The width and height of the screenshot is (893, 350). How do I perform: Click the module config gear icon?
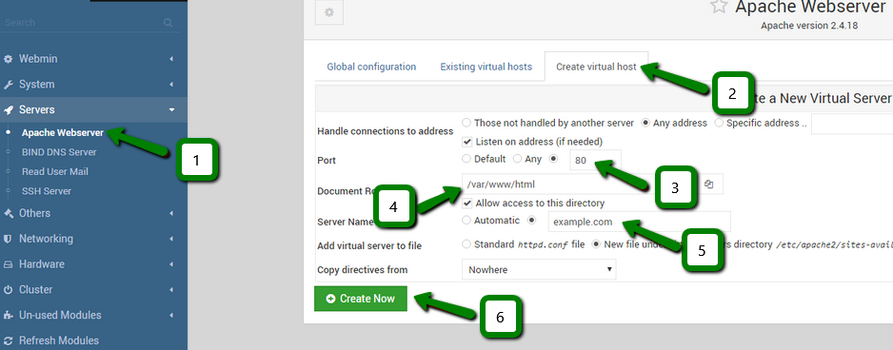tap(328, 12)
